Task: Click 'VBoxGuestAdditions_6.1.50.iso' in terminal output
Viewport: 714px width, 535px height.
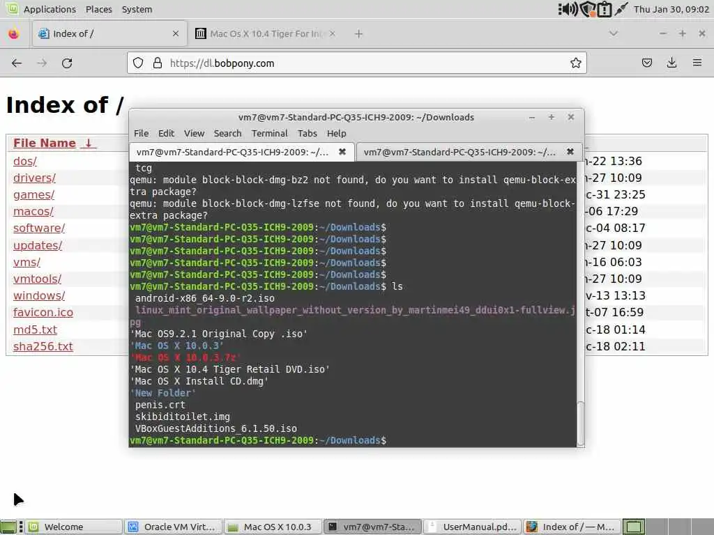Action: [216, 428]
